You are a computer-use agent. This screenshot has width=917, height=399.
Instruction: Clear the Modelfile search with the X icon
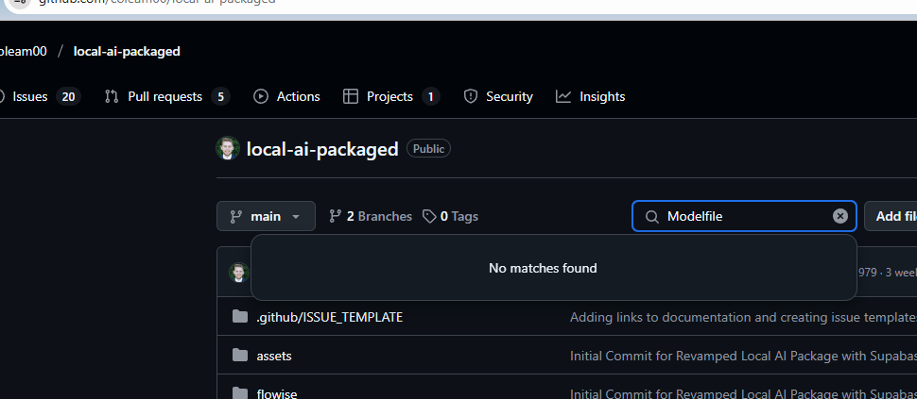pyautogui.click(x=839, y=216)
